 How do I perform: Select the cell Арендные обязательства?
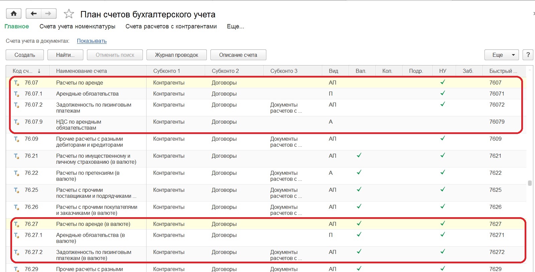(98, 94)
